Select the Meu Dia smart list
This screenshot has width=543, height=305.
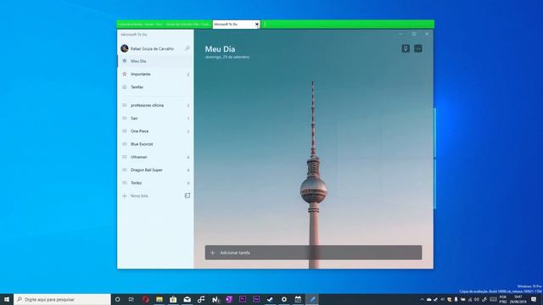tap(155, 61)
